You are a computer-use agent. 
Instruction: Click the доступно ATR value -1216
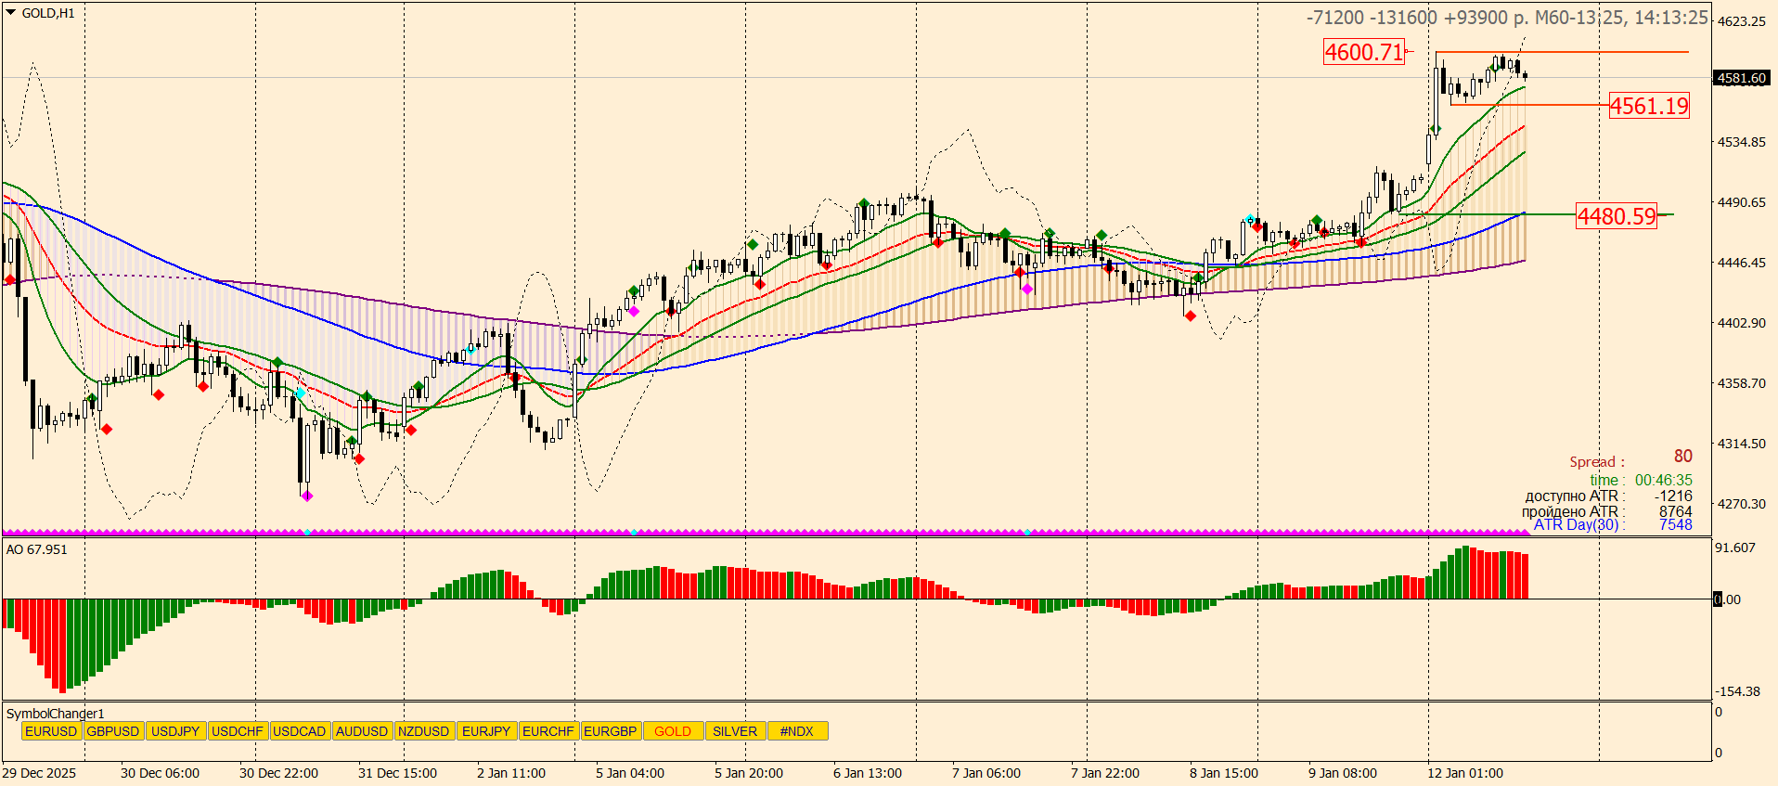(x=1673, y=496)
